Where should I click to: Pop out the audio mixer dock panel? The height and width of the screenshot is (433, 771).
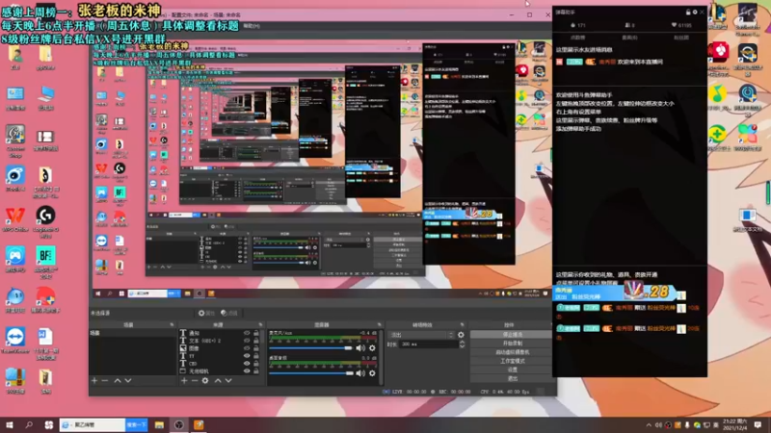pyautogui.click(x=379, y=325)
